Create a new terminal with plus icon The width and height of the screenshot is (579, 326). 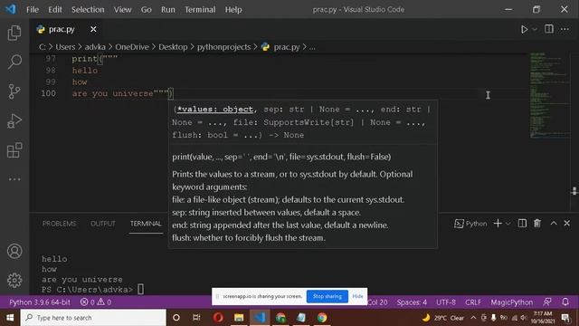498,224
